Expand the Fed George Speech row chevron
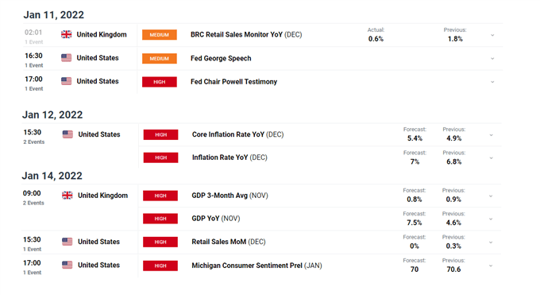 coord(492,59)
